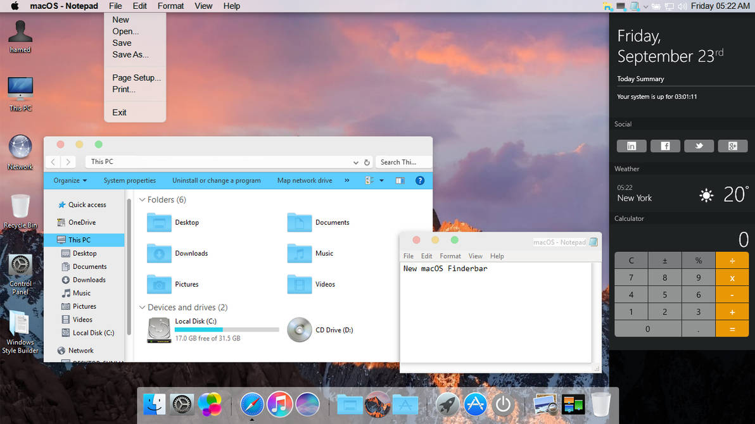This screenshot has width=755, height=424.
Task: Click the weather sun icon for New York
Action: coord(706,196)
